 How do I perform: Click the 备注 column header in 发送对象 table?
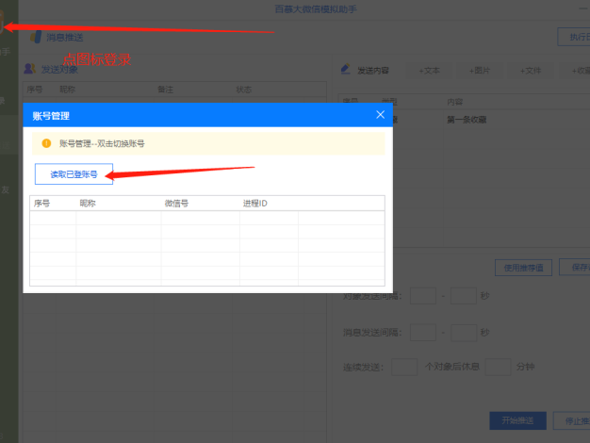click(x=165, y=90)
